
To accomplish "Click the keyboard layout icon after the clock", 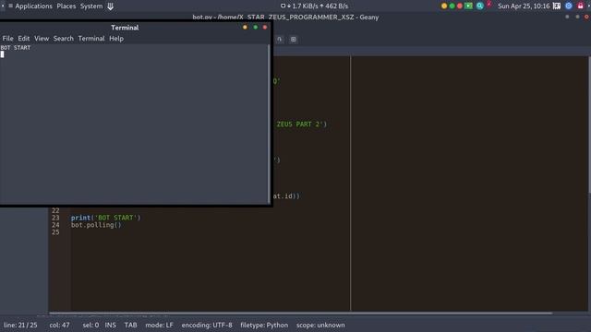I will 557,6.
